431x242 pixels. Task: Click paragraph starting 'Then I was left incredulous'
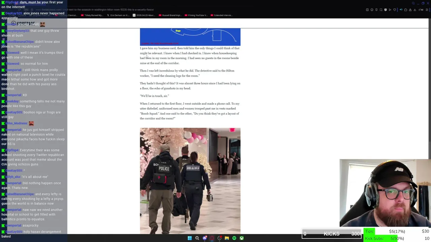[188, 73]
